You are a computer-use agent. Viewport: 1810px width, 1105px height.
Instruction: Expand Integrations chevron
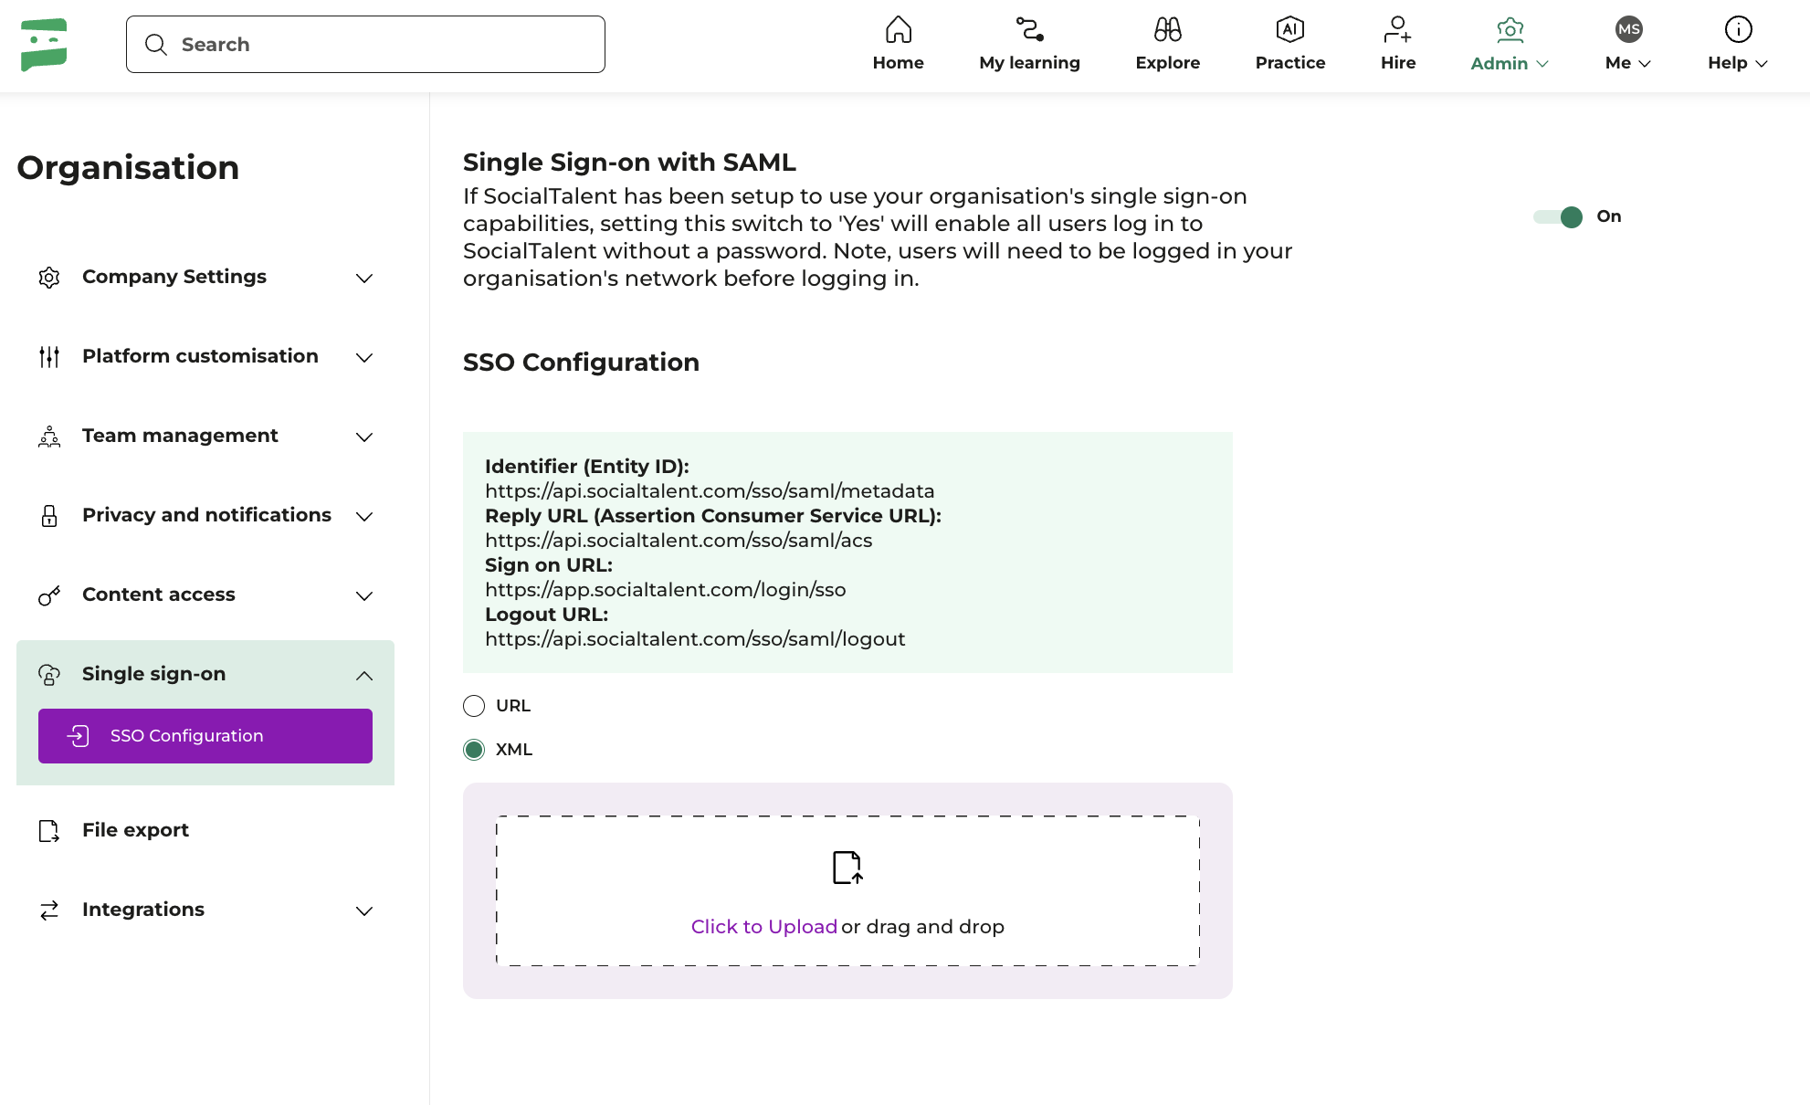pos(364,911)
